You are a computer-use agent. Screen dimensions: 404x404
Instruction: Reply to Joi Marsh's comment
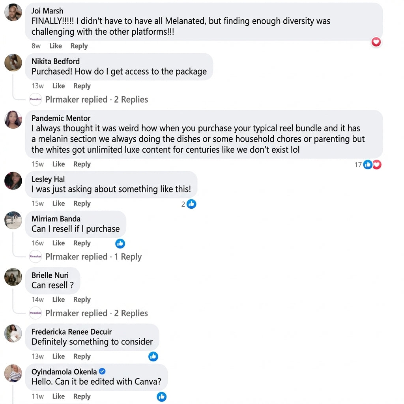point(79,46)
